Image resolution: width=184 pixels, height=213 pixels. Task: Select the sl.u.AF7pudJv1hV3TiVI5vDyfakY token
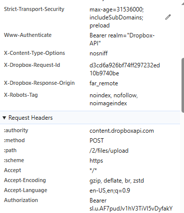pyautogui.click(x=131, y=209)
